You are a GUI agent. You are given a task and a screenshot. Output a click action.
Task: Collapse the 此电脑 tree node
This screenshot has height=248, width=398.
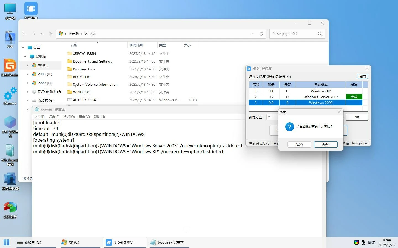coord(25,56)
